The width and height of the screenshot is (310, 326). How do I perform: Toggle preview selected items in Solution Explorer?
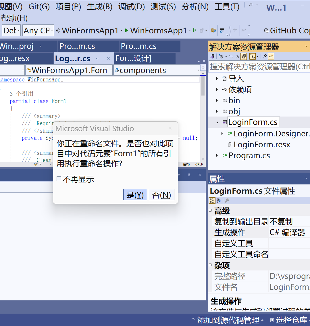tap(271, 57)
